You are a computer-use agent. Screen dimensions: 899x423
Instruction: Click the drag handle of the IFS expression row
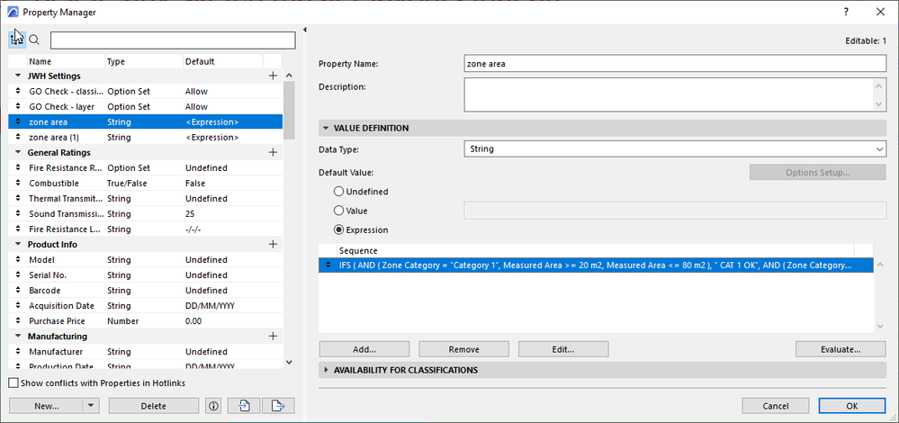point(328,265)
